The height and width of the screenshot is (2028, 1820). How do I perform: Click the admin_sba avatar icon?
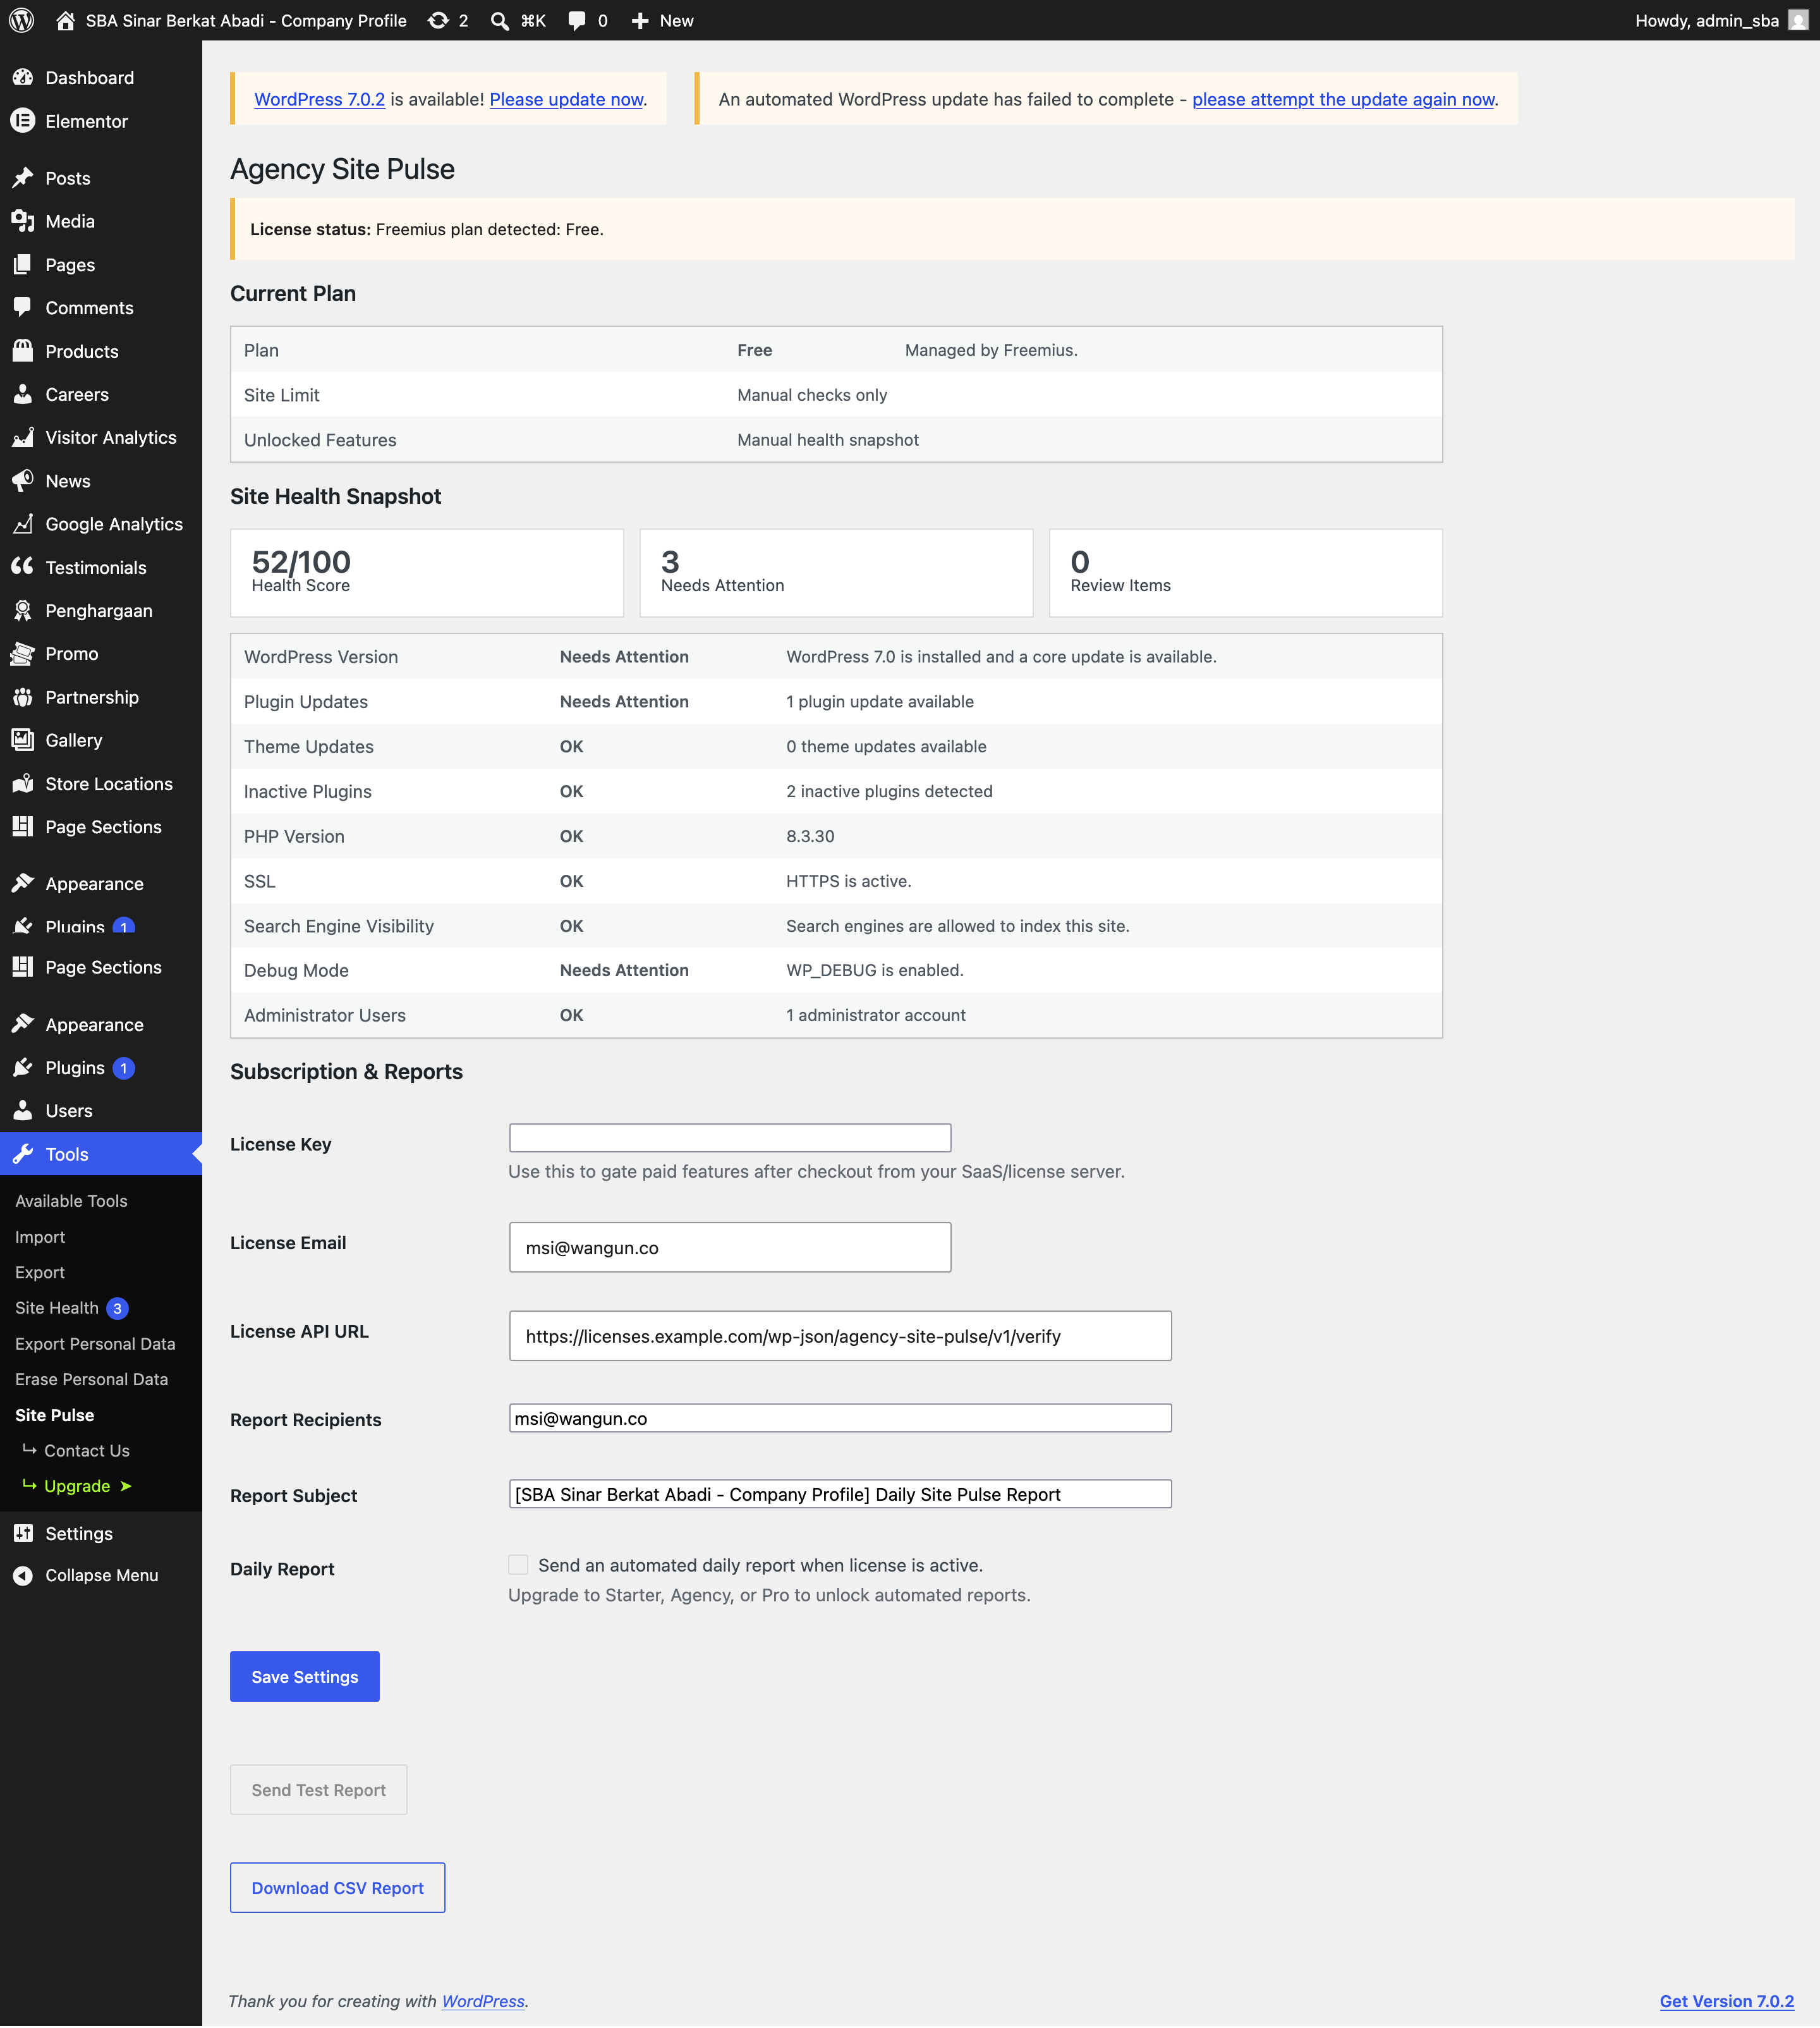[1798, 20]
